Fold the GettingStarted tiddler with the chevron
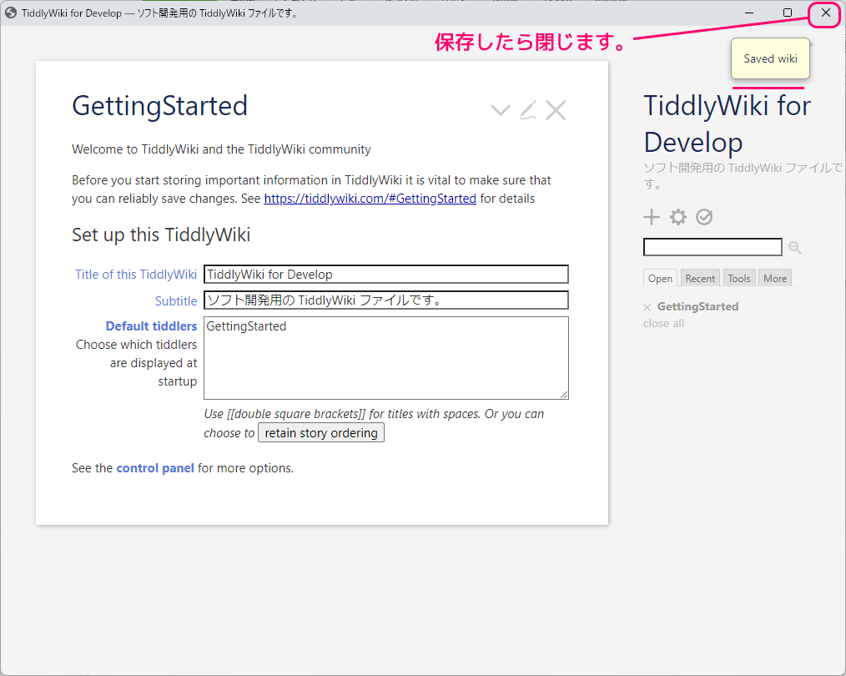This screenshot has width=846, height=676. [x=500, y=109]
